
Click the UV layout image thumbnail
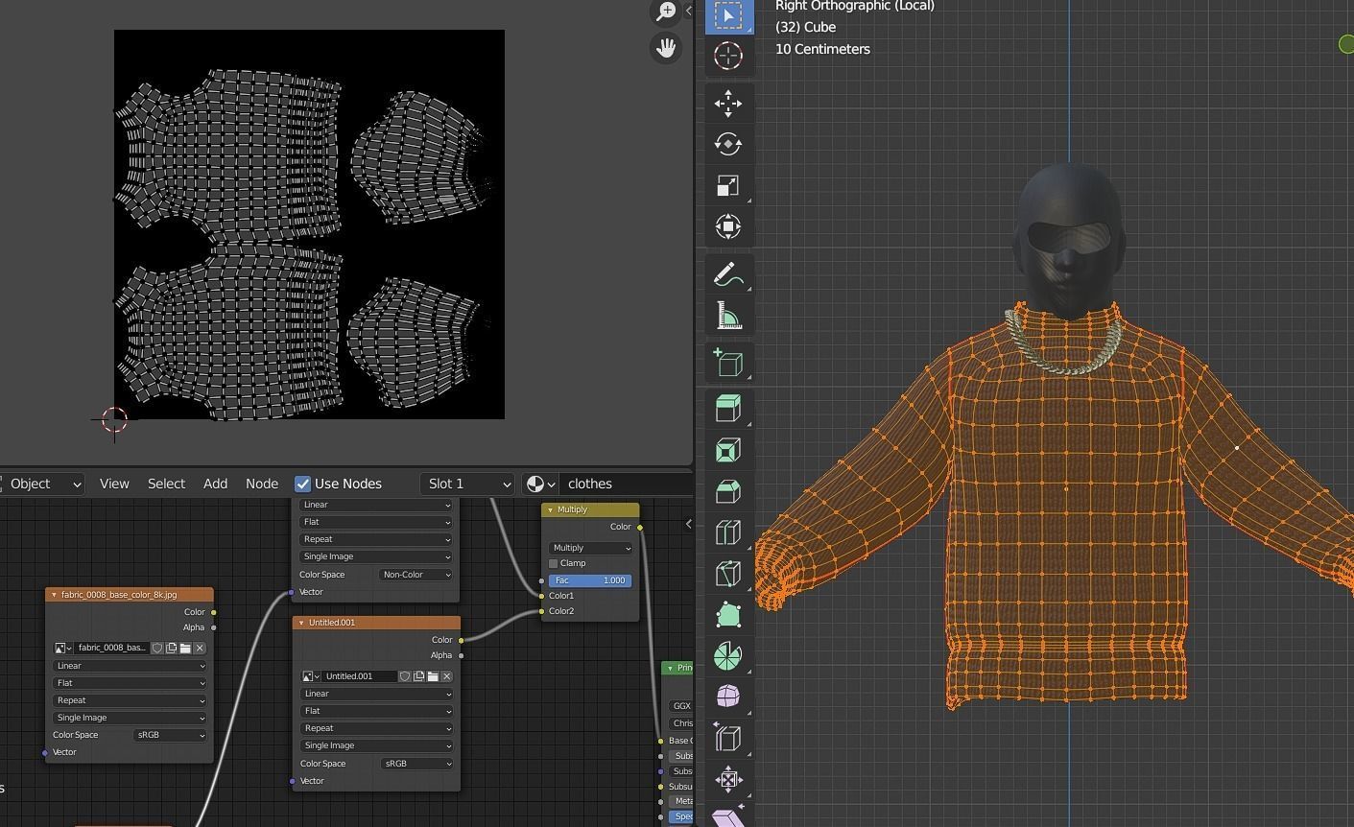309,224
